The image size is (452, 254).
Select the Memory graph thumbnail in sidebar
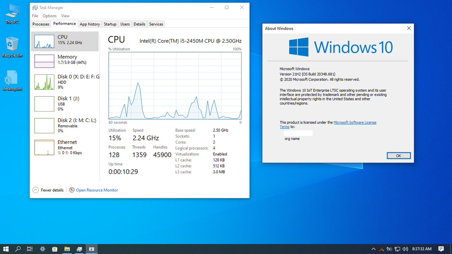pyautogui.click(x=44, y=61)
